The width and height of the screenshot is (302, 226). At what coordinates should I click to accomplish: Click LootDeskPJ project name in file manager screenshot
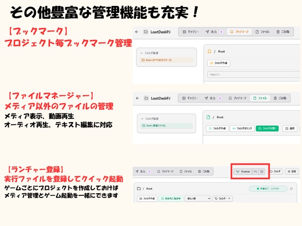pos(161,98)
